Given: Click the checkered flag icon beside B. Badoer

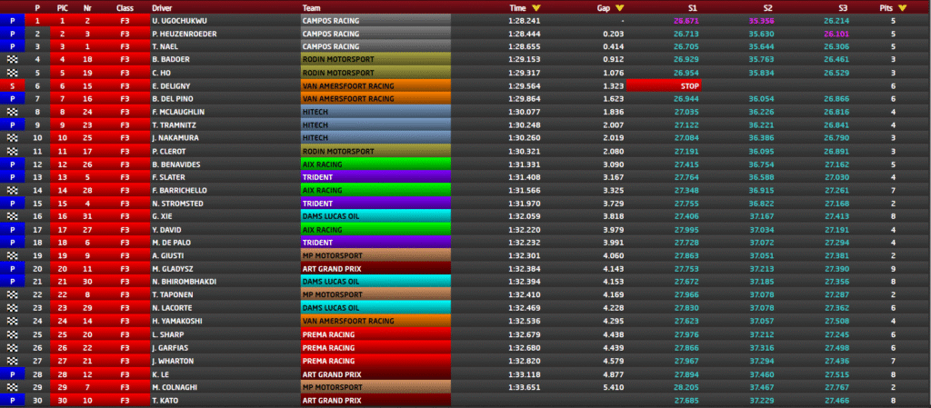Looking at the screenshot, I should click(x=12, y=58).
